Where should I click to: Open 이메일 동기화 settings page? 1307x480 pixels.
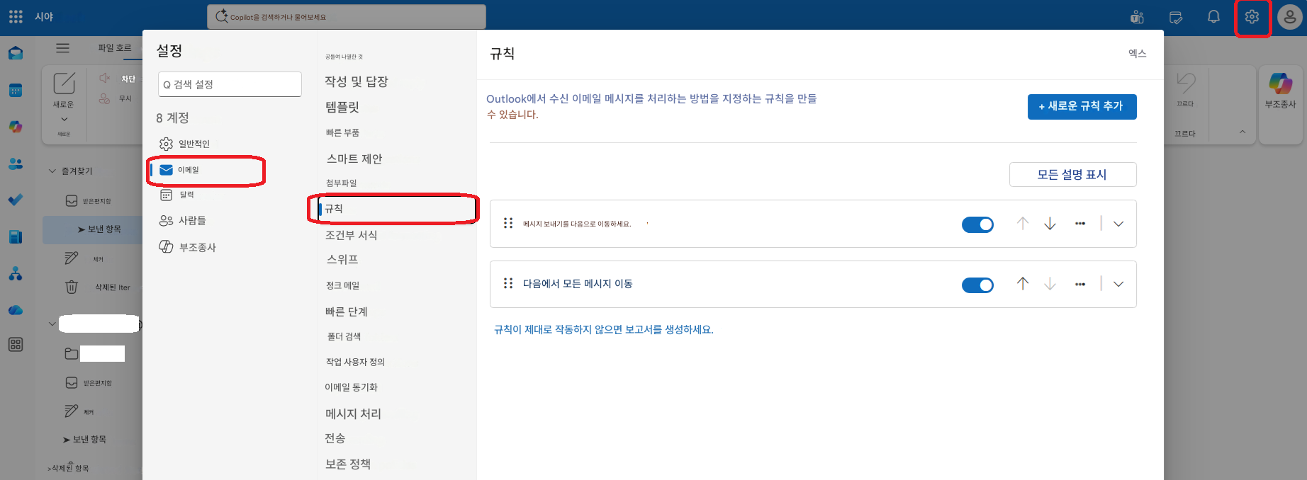(x=352, y=387)
